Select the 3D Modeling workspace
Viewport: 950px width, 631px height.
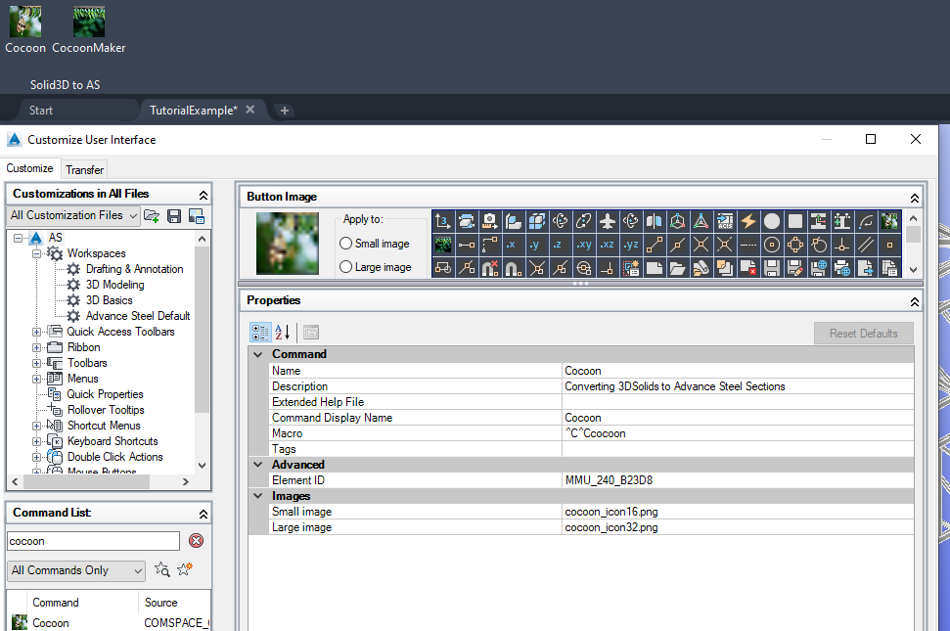click(x=115, y=285)
